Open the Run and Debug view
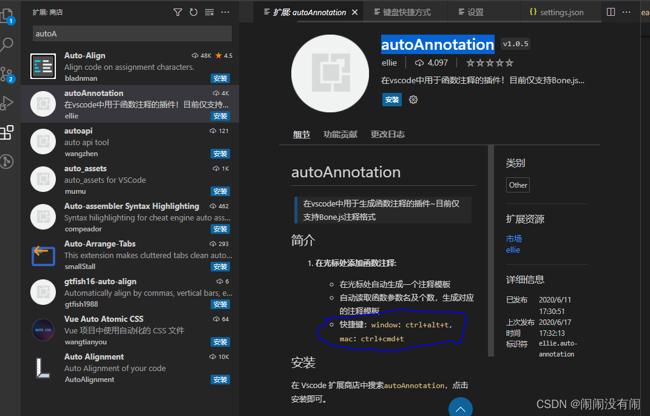The width and height of the screenshot is (650, 416). [7, 103]
